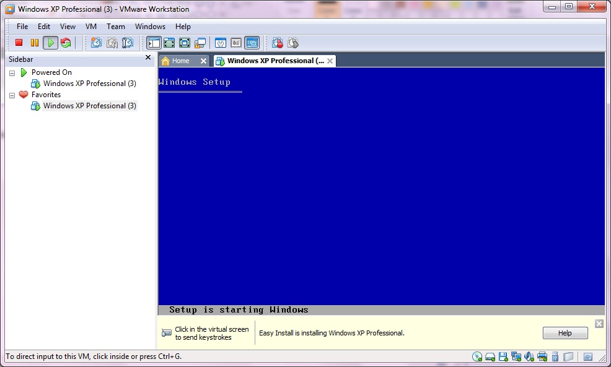Click the USB device status icon
Viewport: 611px width, 367px height.
(555, 356)
